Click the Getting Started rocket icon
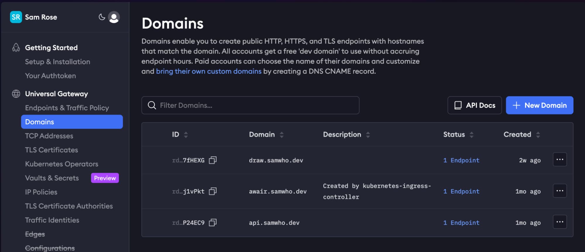Screen dimensions: 585x252 tap(16, 48)
